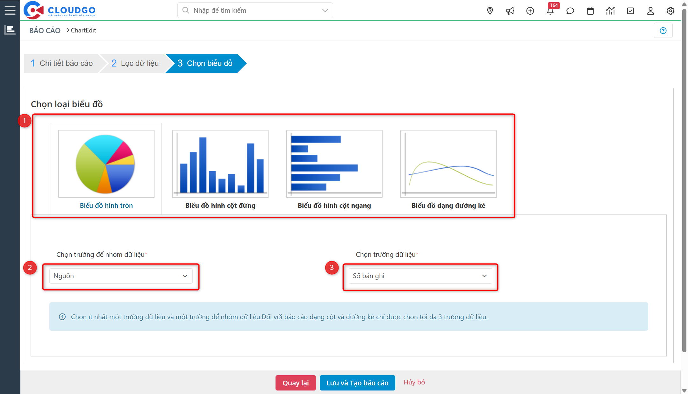Select the pie chart 'Biểu đồ hình tròn'

(x=106, y=164)
